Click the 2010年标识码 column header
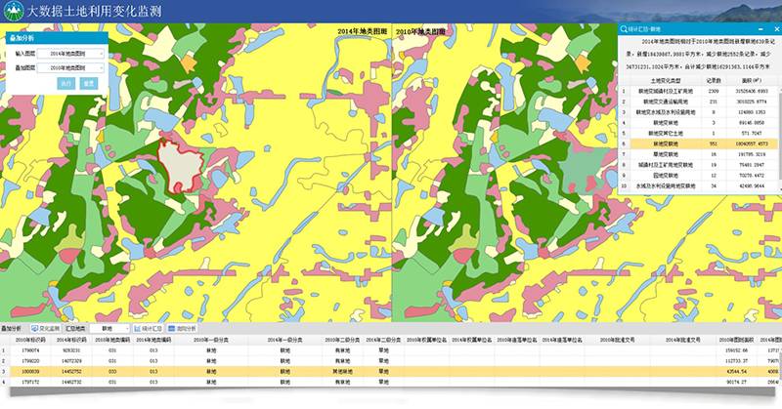 click(x=29, y=340)
